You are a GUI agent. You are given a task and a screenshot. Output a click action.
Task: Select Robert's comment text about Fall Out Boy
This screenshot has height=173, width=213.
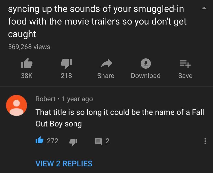point(118,117)
